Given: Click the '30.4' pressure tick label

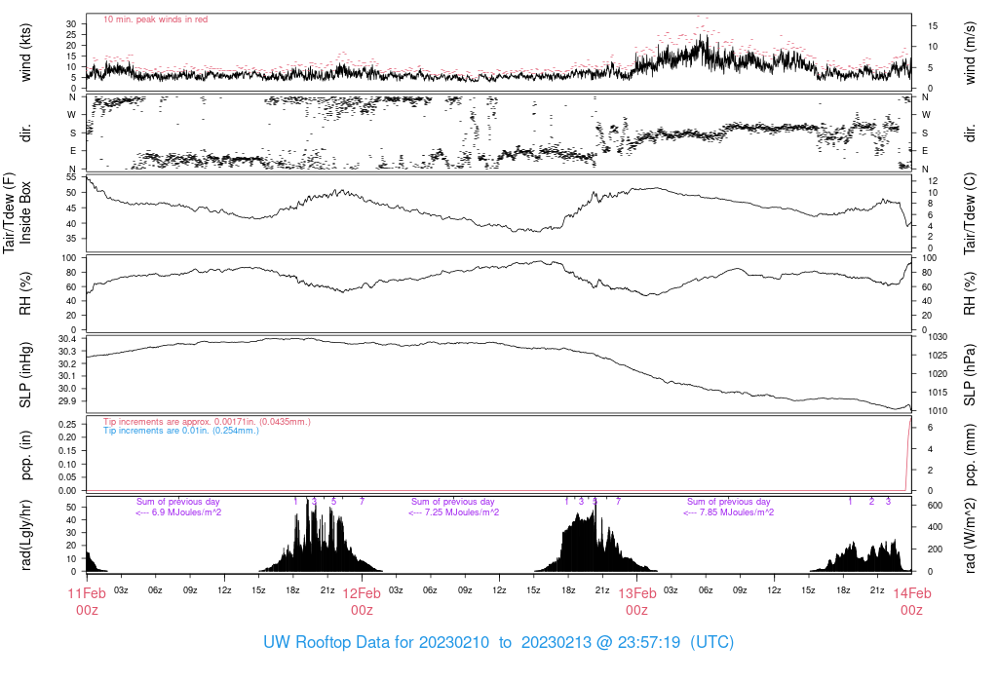Looking at the screenshot, I should pos(67,338).
